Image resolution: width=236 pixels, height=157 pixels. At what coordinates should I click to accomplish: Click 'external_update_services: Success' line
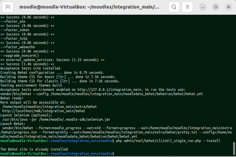pos(52,60)
